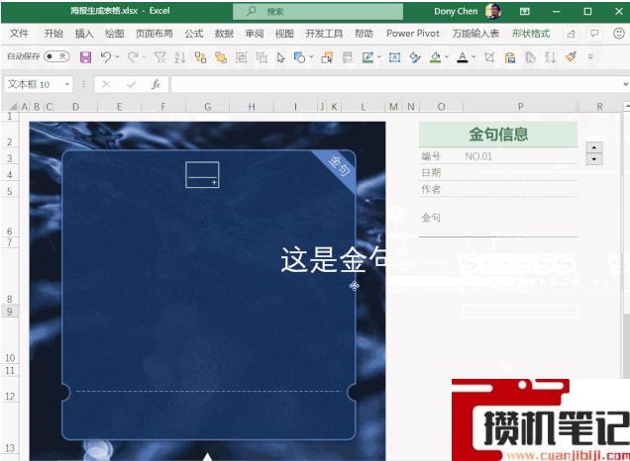Select the Select Objects pointer icon
This screenshot has height=461, width=630.
281,57
